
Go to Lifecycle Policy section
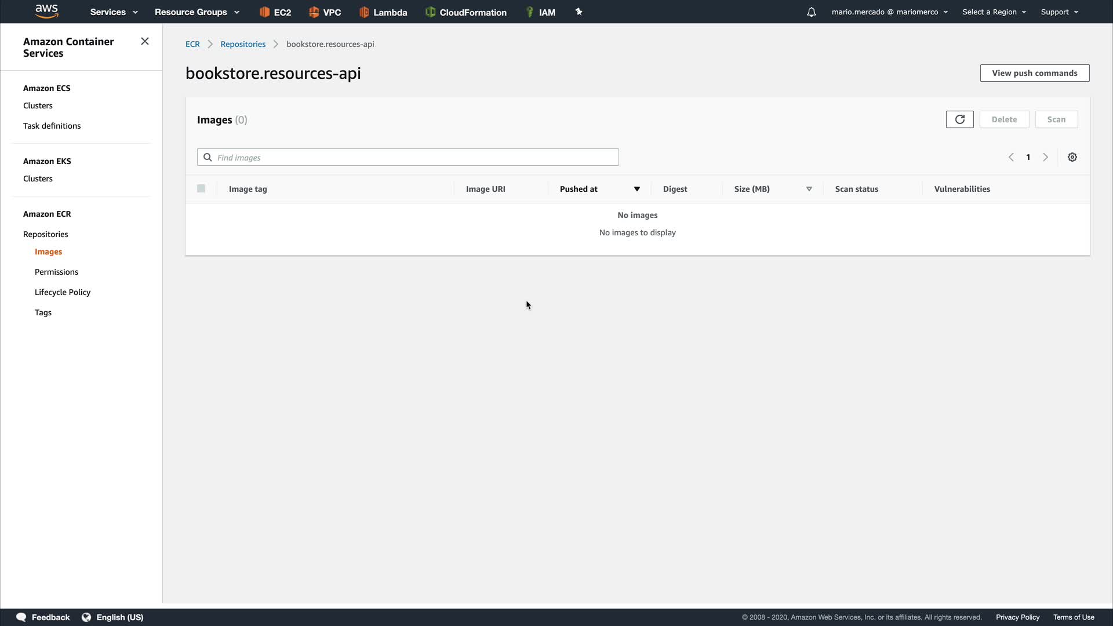tap(63, 292)
